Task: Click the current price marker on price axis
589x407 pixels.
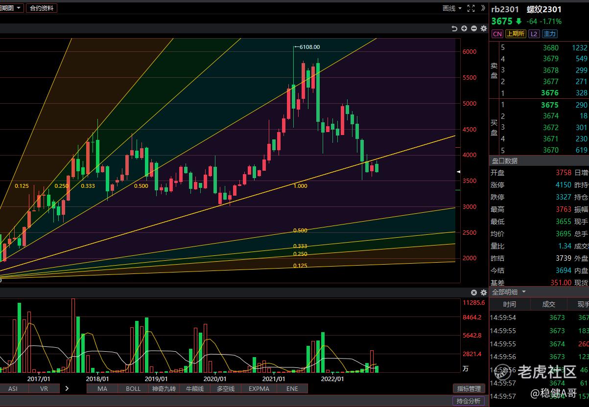Action: 459,172
